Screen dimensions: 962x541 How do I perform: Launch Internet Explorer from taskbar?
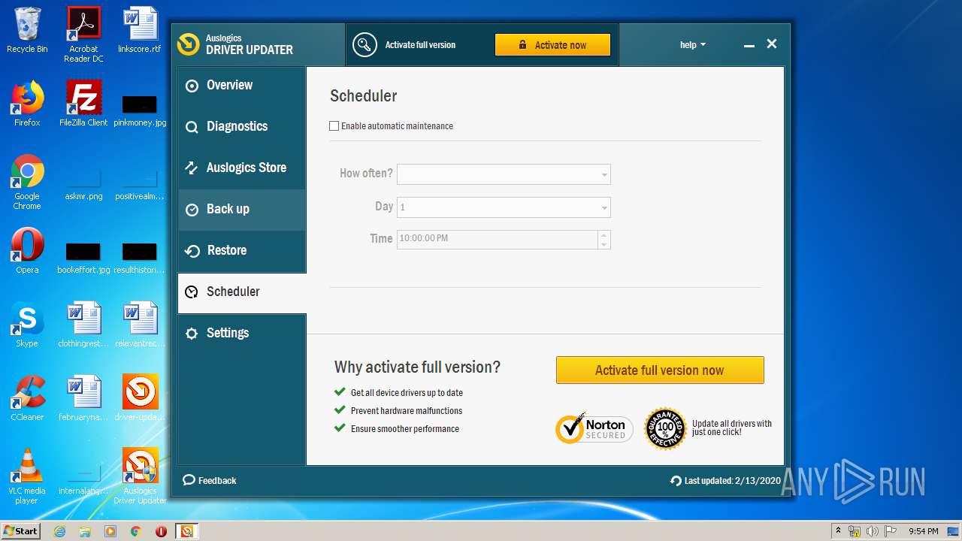point(60,531)
